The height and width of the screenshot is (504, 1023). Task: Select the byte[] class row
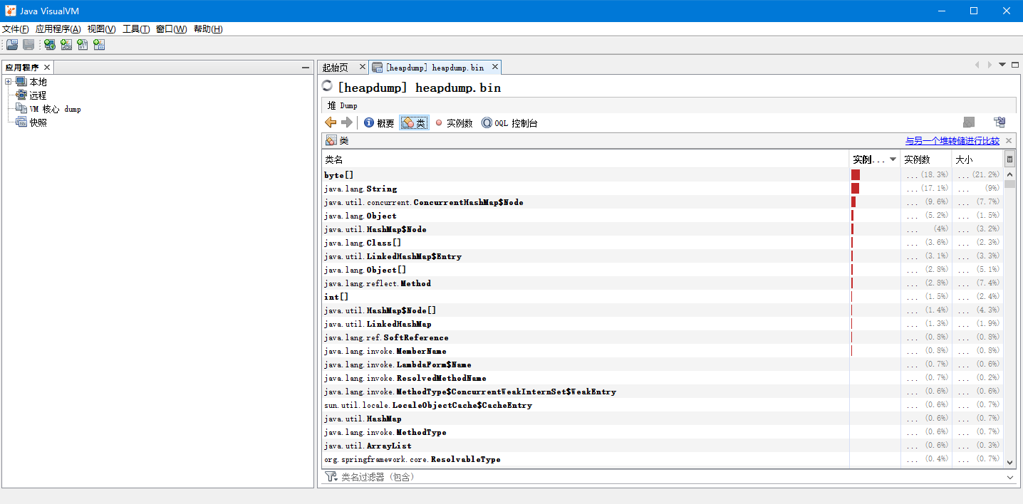pyautogui.click(x=663, y=174)
